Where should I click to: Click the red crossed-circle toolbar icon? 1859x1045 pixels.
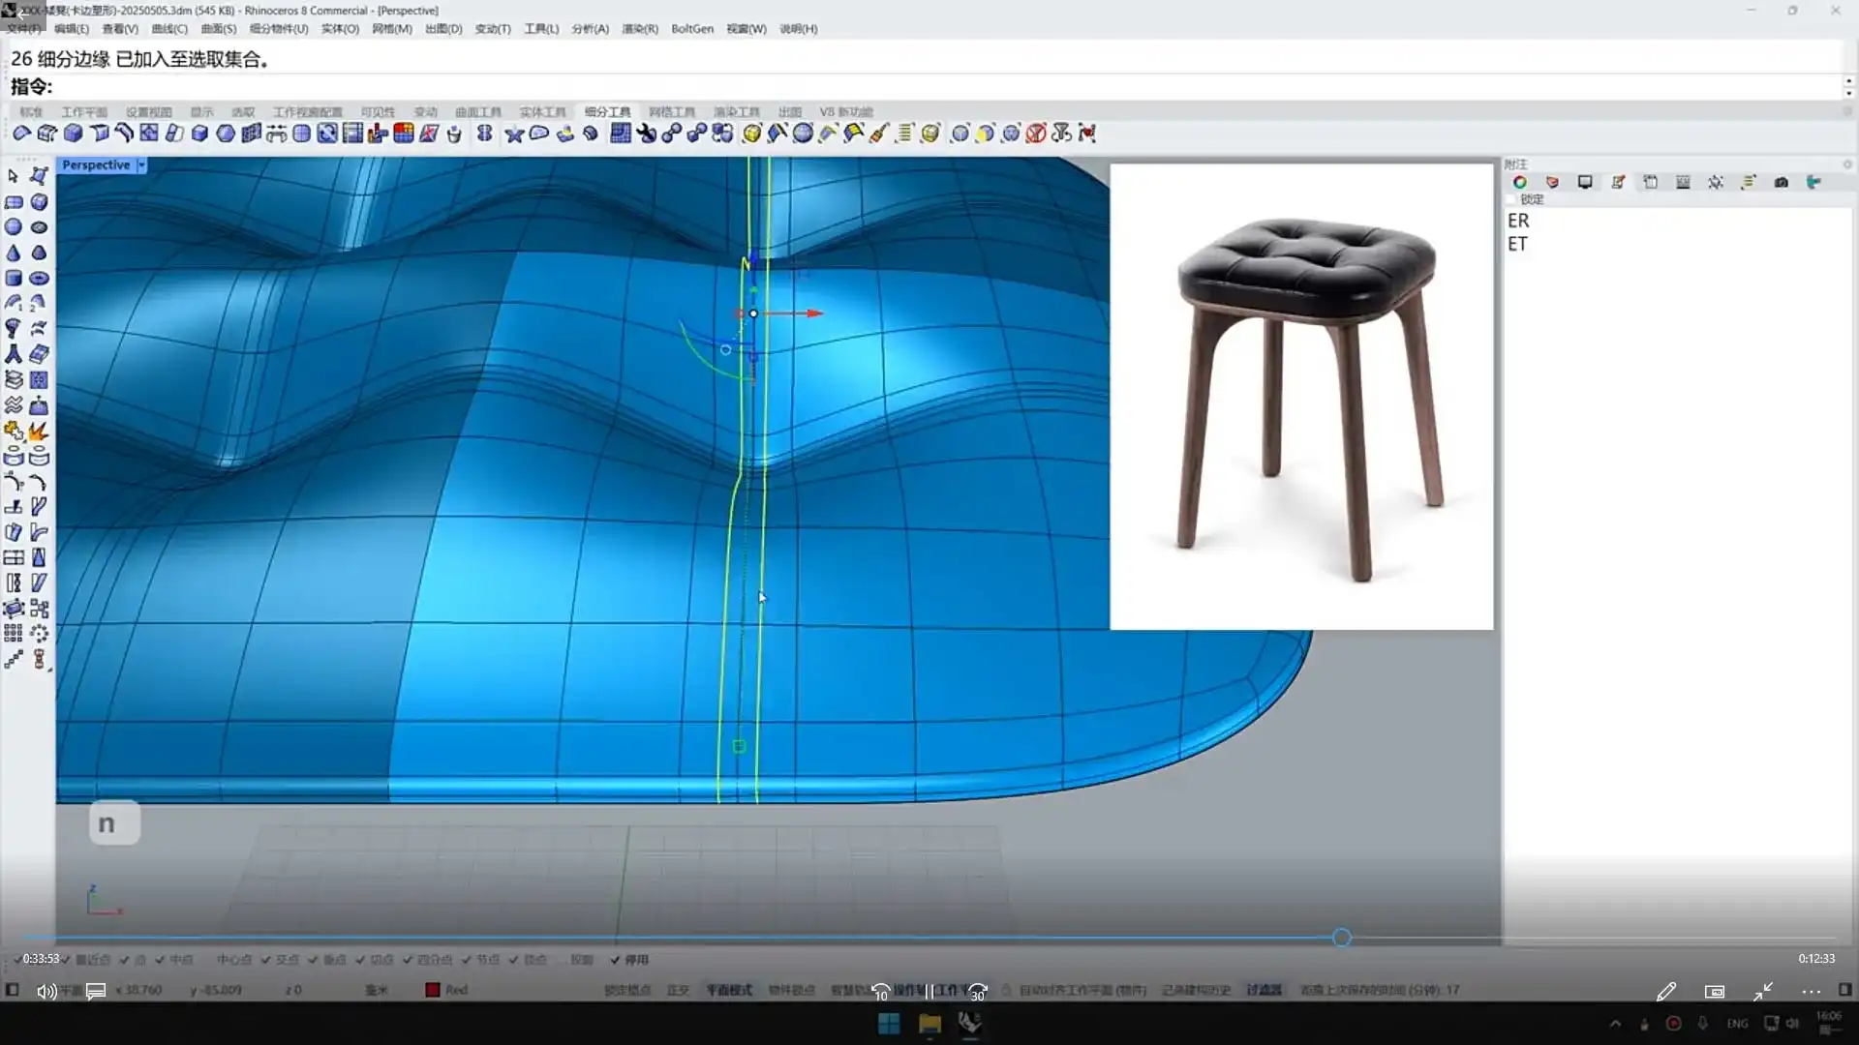pyautogui.click(x=1036, y=134)
